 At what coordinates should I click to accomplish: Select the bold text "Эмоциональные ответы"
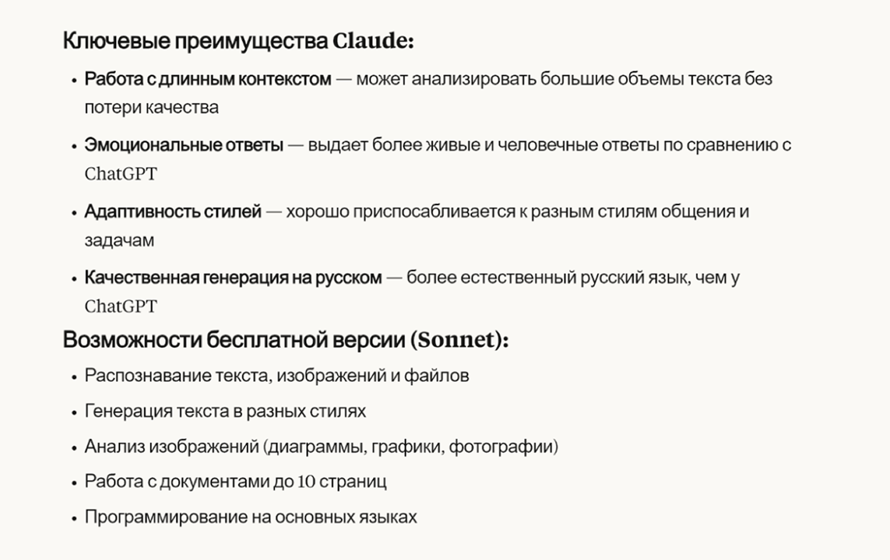coord(184,145)
